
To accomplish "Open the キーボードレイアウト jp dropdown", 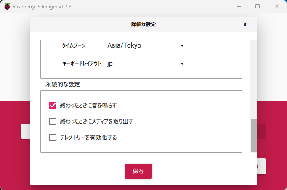I will [x=149, y=63].
